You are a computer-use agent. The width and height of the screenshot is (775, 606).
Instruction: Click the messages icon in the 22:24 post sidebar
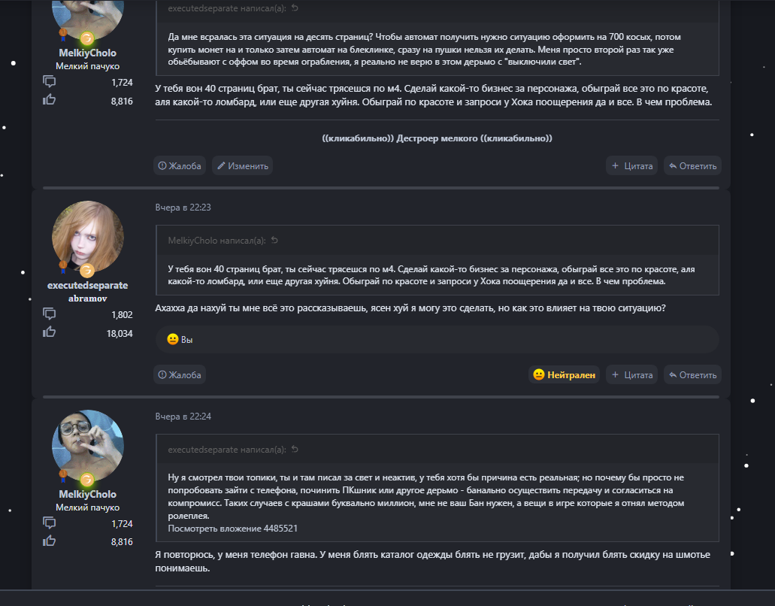coord(50,523)
